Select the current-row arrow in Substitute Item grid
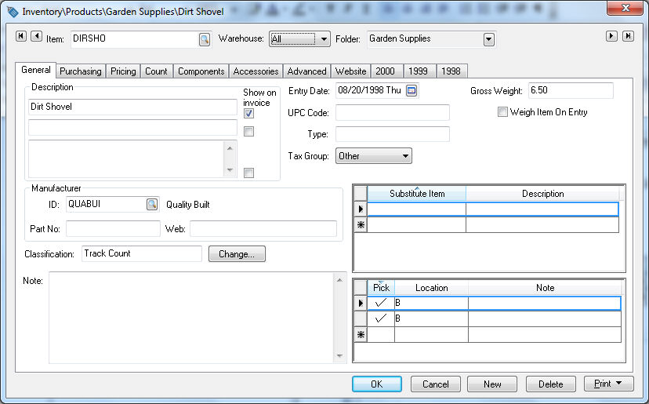The height and width of the screenshot is (404, 649). [x=361, y=209]
